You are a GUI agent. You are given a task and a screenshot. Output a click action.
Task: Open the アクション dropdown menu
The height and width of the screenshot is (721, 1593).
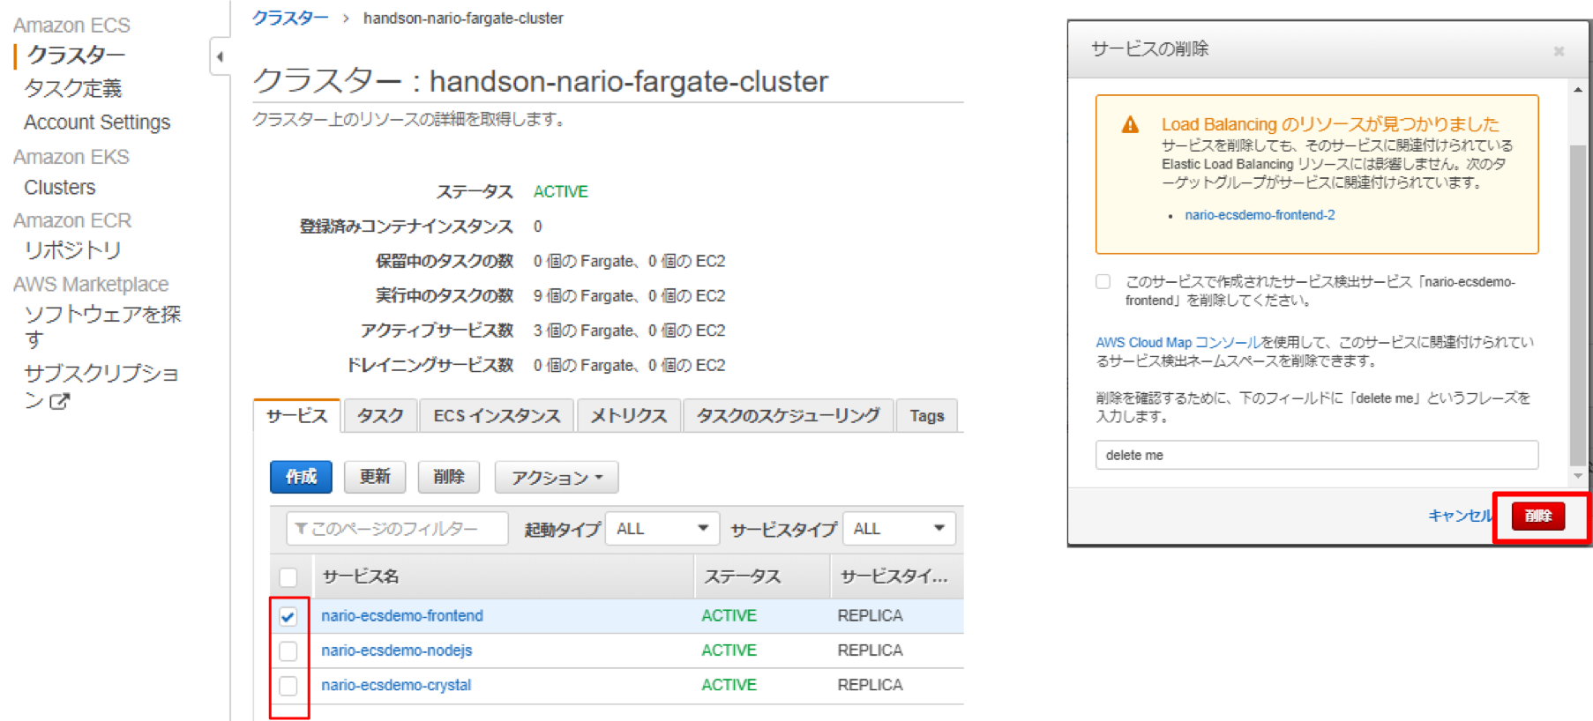coord(557,477)
